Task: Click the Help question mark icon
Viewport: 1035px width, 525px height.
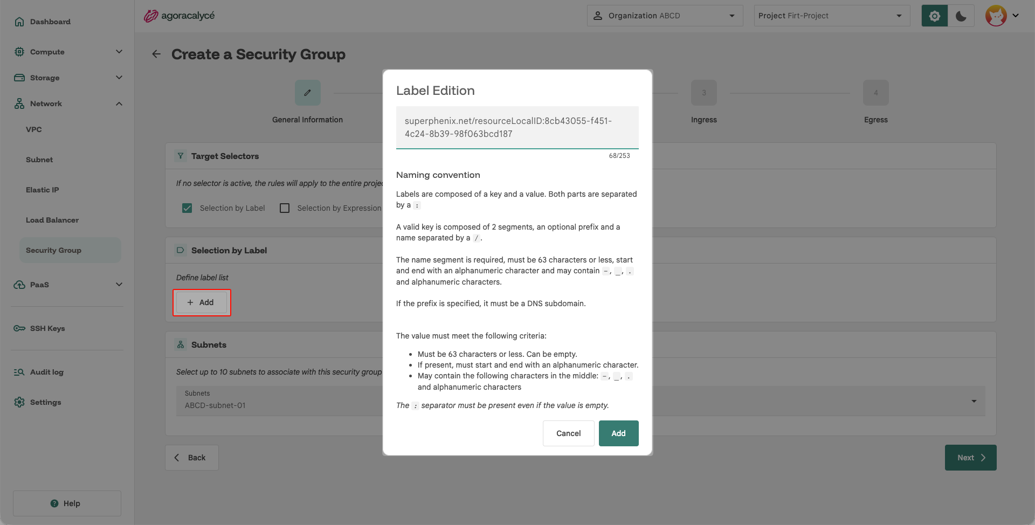Action: point(54,503)
